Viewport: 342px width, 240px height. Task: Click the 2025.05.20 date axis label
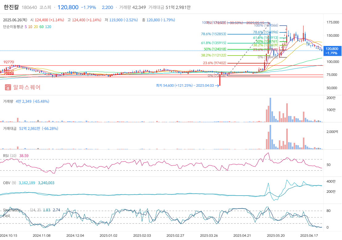click(276, 236)
